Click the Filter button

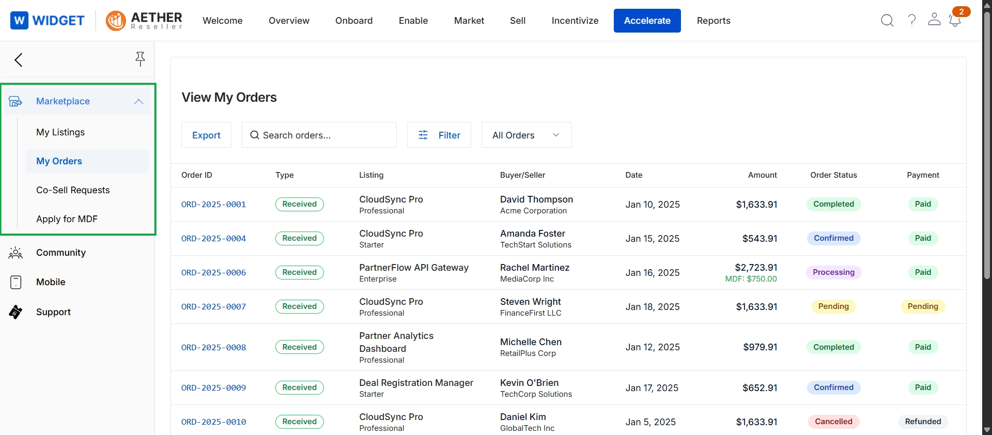[x=439, y=135]
